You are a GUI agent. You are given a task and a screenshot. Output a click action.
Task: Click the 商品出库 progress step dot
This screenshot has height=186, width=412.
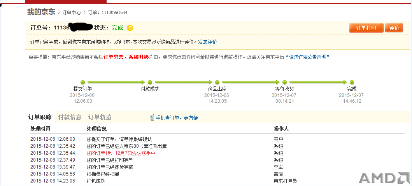tap(217, 83)
